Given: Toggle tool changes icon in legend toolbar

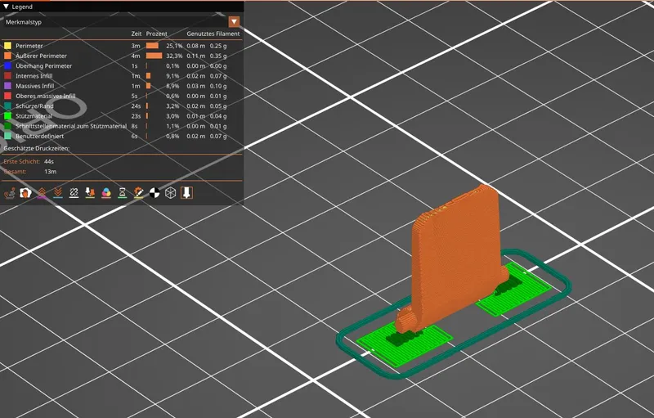Looking at the screenshot, I should [x=90, y=193].
